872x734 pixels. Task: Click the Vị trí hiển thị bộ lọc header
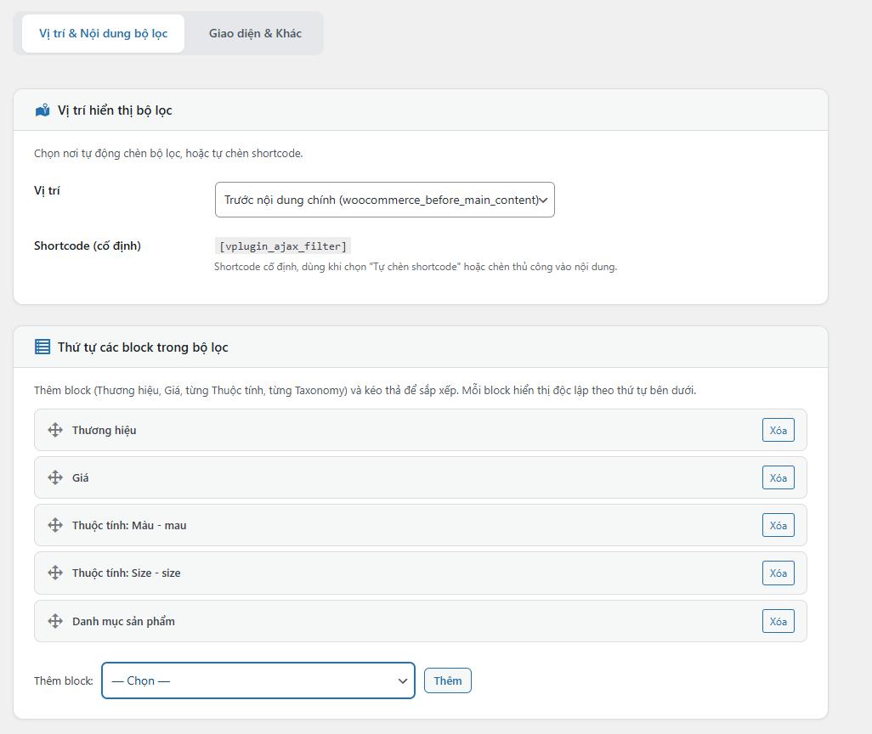pyautogui.click(x=115, y=110)
